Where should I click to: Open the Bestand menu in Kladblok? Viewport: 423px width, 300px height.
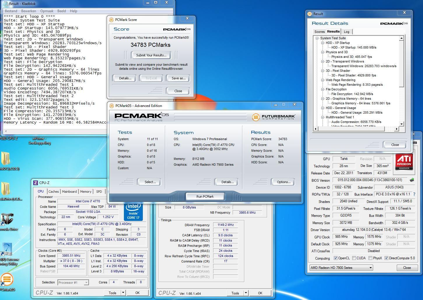tap(11, 11)
